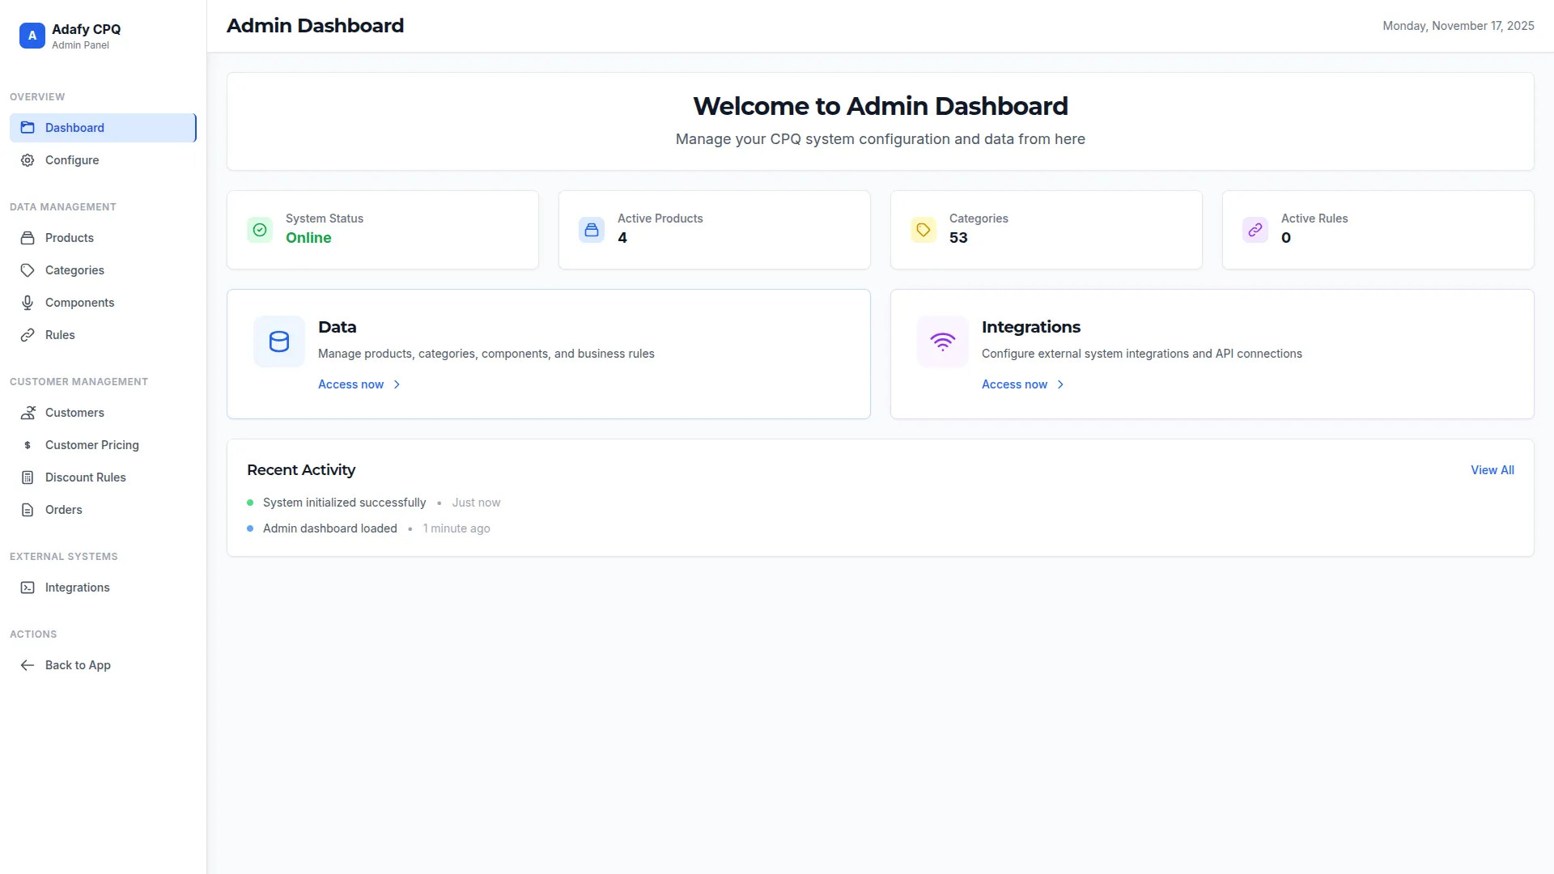
Task: Click the yellow Categories tag icon
Action: [923, 230]
